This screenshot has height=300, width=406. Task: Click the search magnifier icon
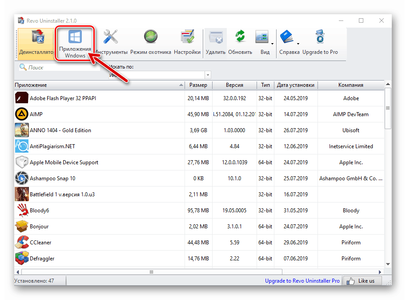(x=23, y=67)
